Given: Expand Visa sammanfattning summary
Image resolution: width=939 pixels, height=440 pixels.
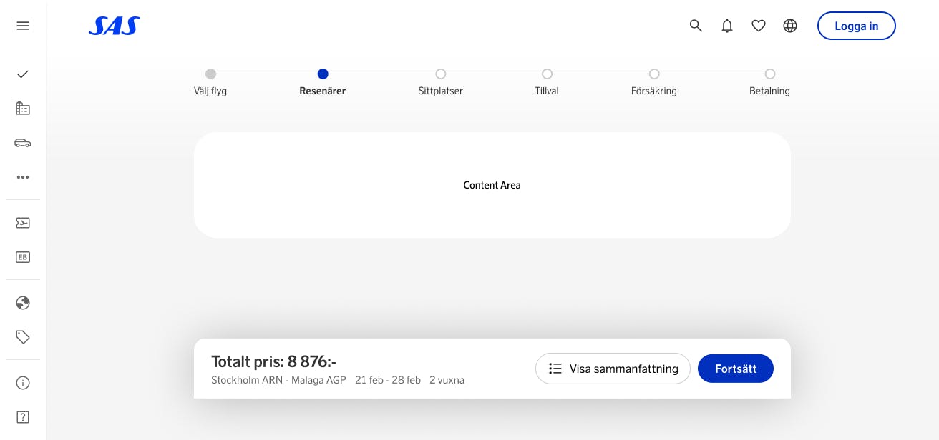Looking at the screenshot, I should click(x=613, y=369).
